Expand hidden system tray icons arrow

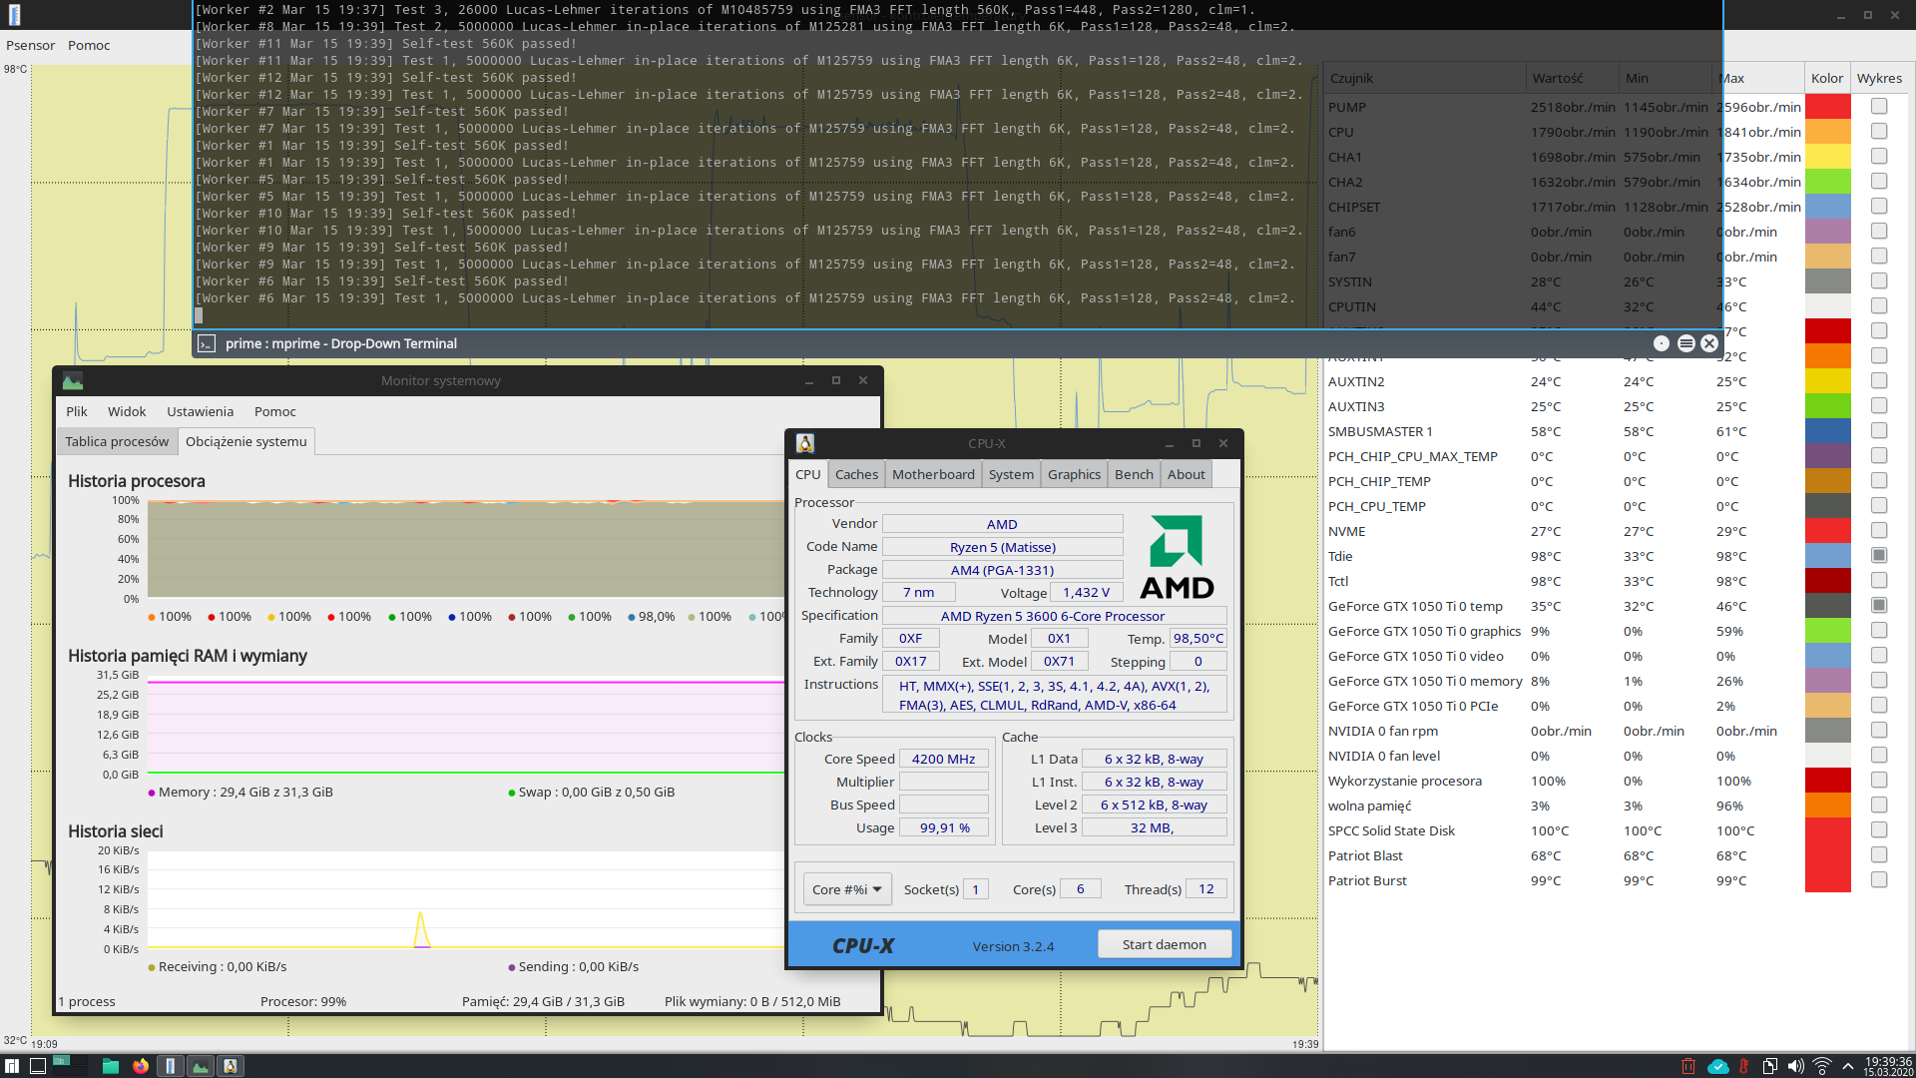point(1848,1066)
